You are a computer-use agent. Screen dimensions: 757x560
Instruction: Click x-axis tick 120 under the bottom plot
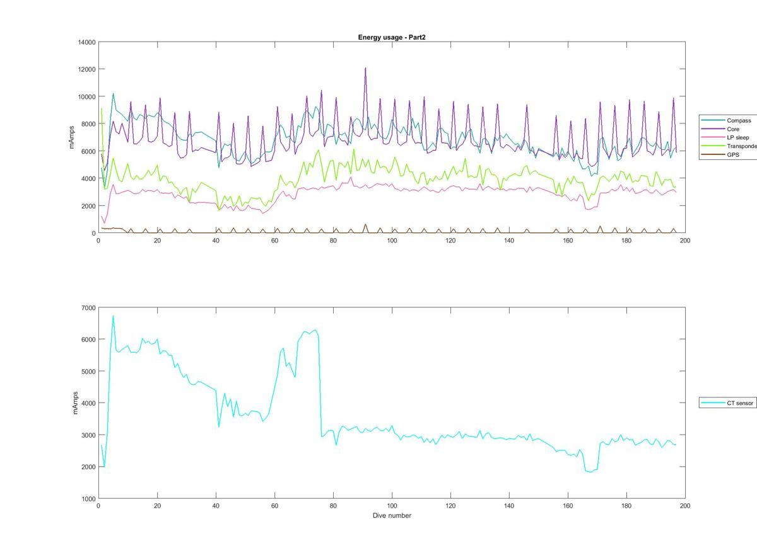pyautogui.click(x=450, y=505)
